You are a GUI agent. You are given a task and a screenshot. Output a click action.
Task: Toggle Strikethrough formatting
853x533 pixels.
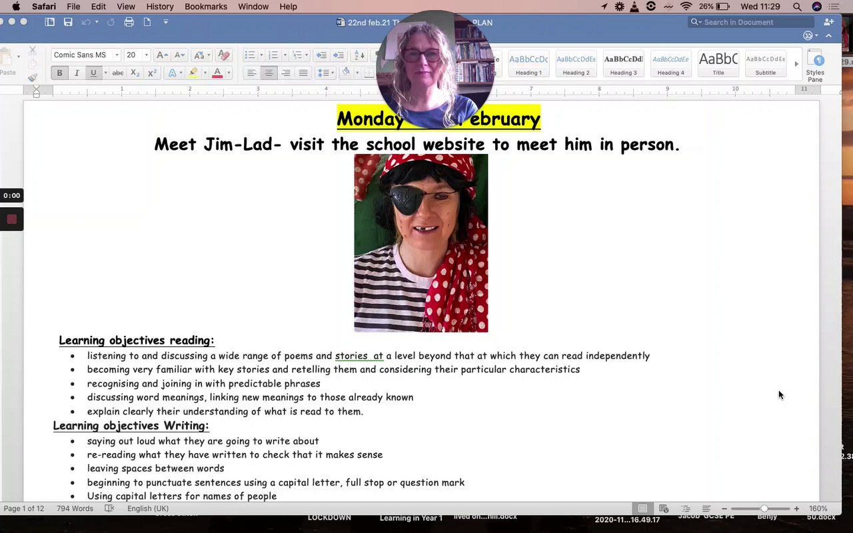[118, 73]
